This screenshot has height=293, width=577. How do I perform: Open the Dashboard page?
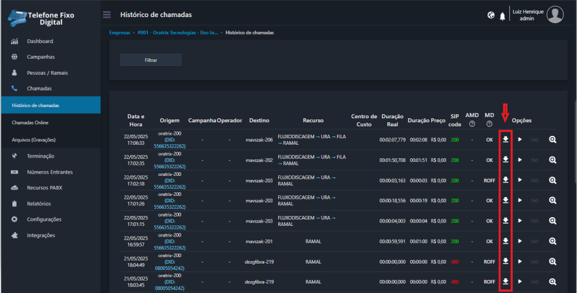pos(39,41)
